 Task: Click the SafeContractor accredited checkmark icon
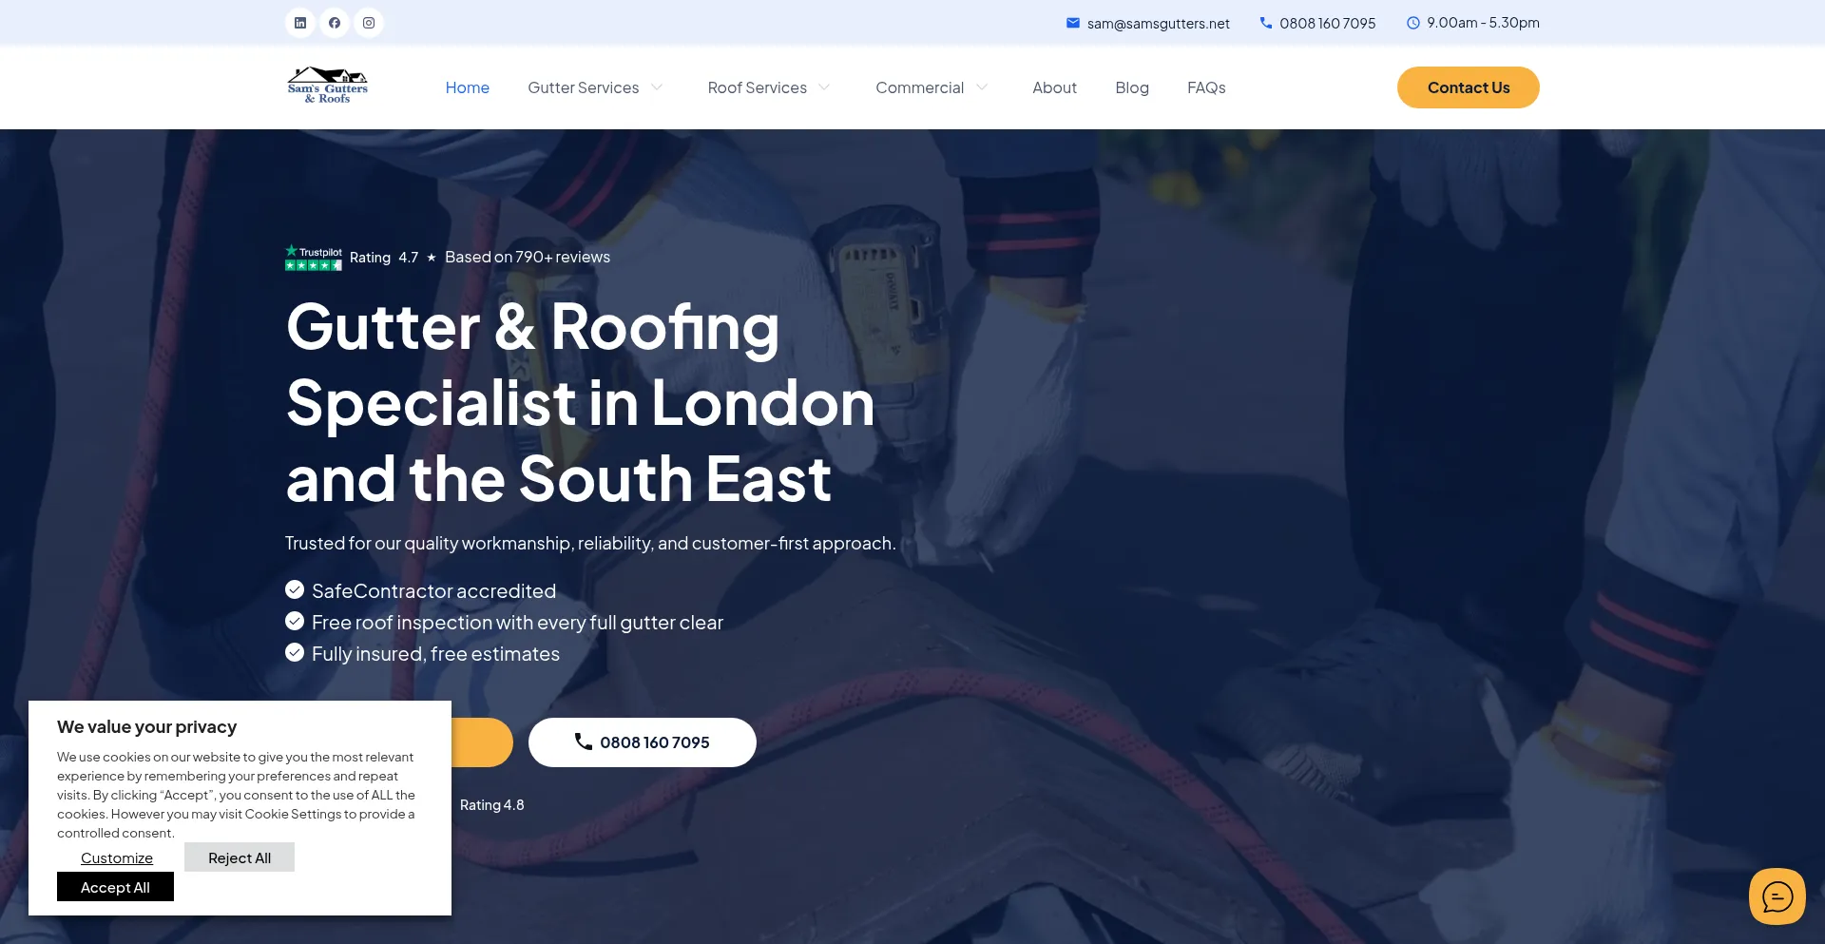pos(295,589)
